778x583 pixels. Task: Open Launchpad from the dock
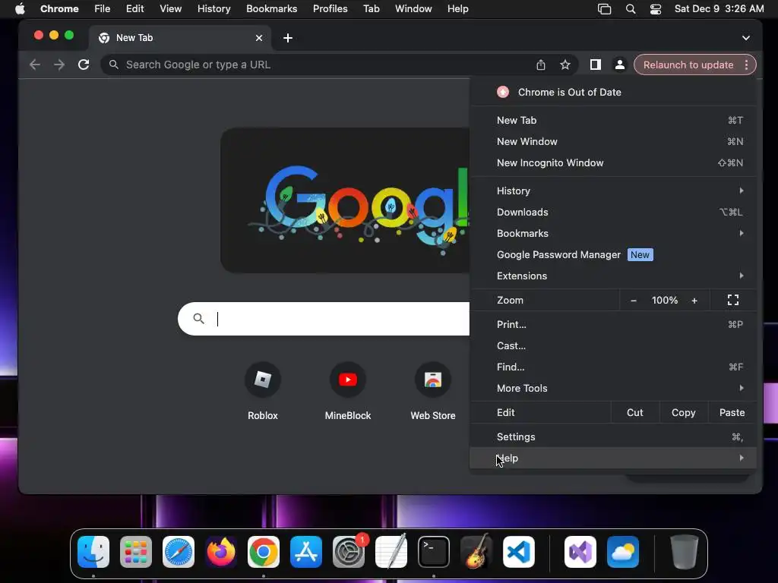coord(136,552)
